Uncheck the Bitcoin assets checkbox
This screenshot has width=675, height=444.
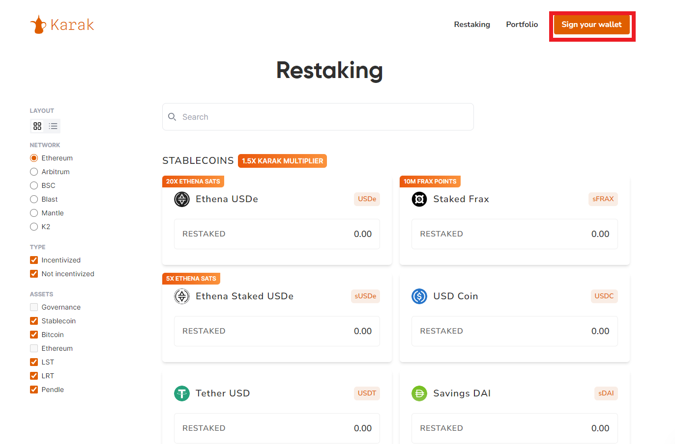(x=34, y=335)
